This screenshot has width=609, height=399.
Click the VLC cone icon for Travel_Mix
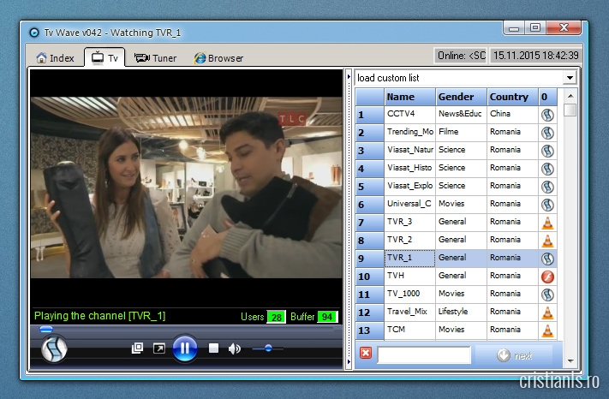click(x=547, y=313)
